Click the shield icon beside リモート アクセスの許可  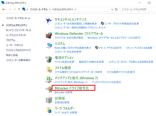97,48
